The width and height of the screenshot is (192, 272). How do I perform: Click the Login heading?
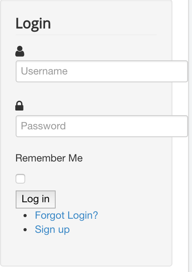33,24
